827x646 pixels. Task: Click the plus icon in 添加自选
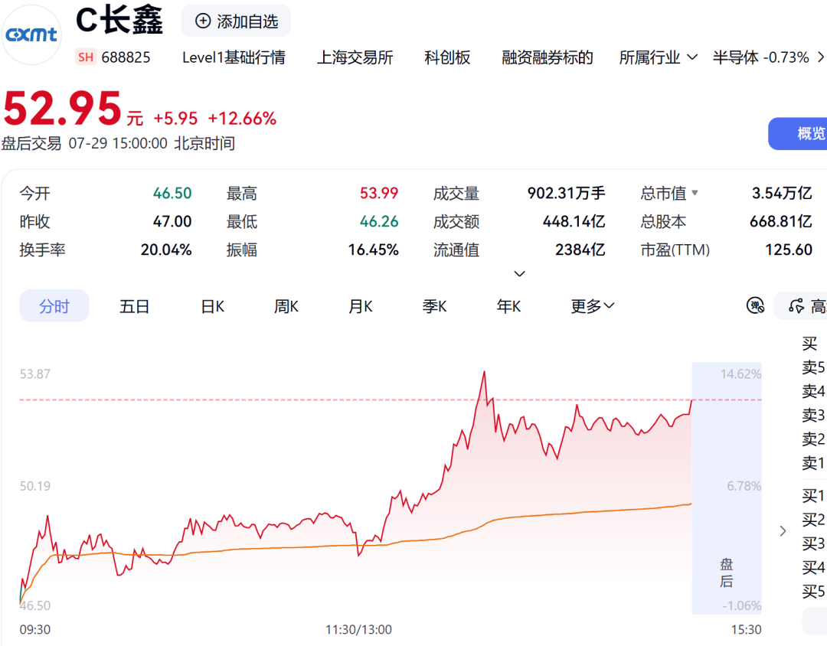point(202,21)
